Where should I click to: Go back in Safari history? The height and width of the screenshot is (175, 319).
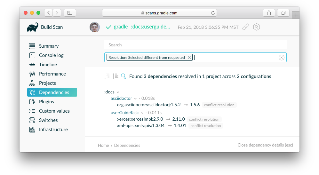pos(48,13)
